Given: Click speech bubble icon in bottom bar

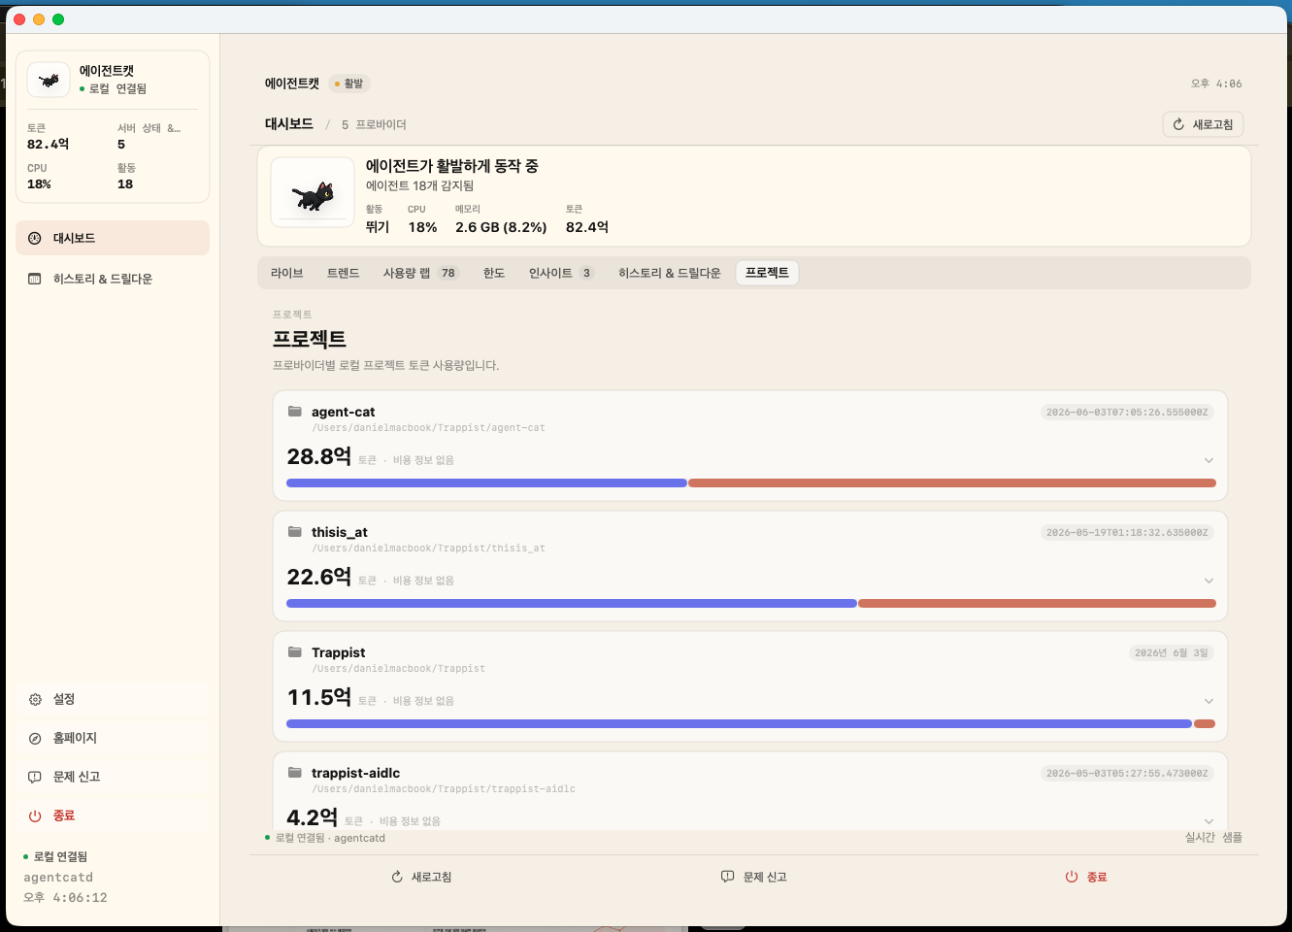Looking at the screenshot, I should (x=727, y=877).
